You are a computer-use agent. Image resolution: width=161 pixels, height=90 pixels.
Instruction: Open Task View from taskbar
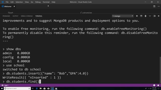(x=33, y=88)
